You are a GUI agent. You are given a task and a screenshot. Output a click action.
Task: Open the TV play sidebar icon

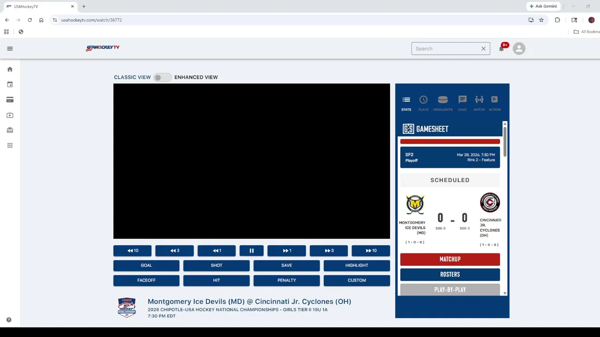[10, 115]
